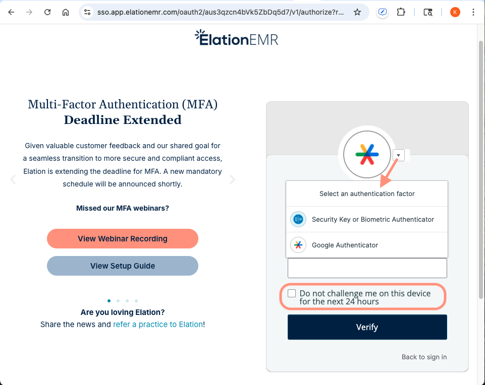This screenshot has width=485, height=385.
Task: Click the Security Key icon in the dropdown list
Action: pos(298,219)
